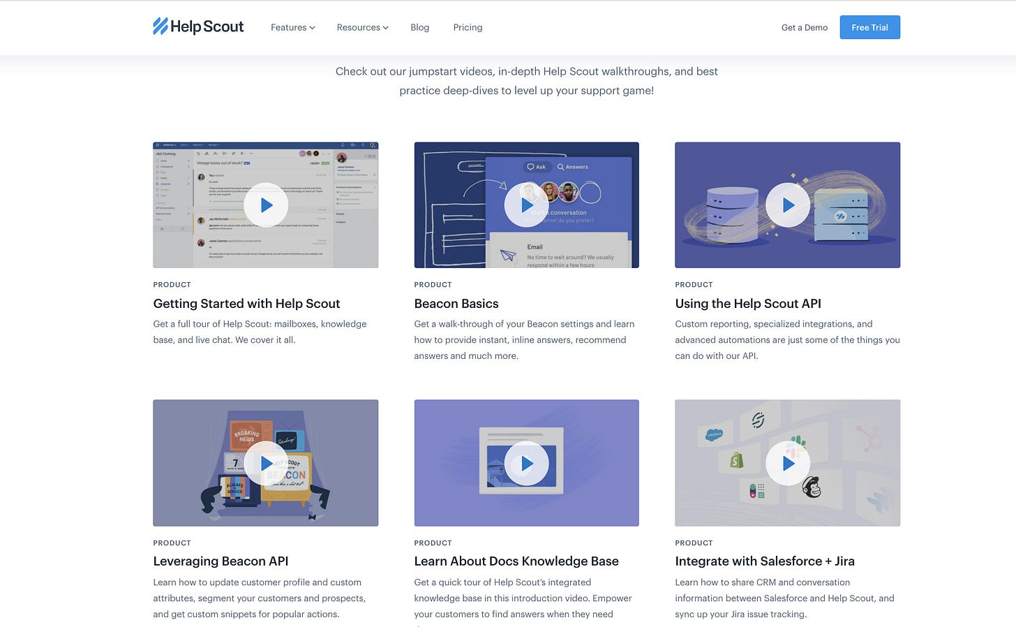Click the 'Check out our jumpstart videos' intro text
Image resolution: width=1016 pixels, height=627 pixels.
(x=527, y=81)
